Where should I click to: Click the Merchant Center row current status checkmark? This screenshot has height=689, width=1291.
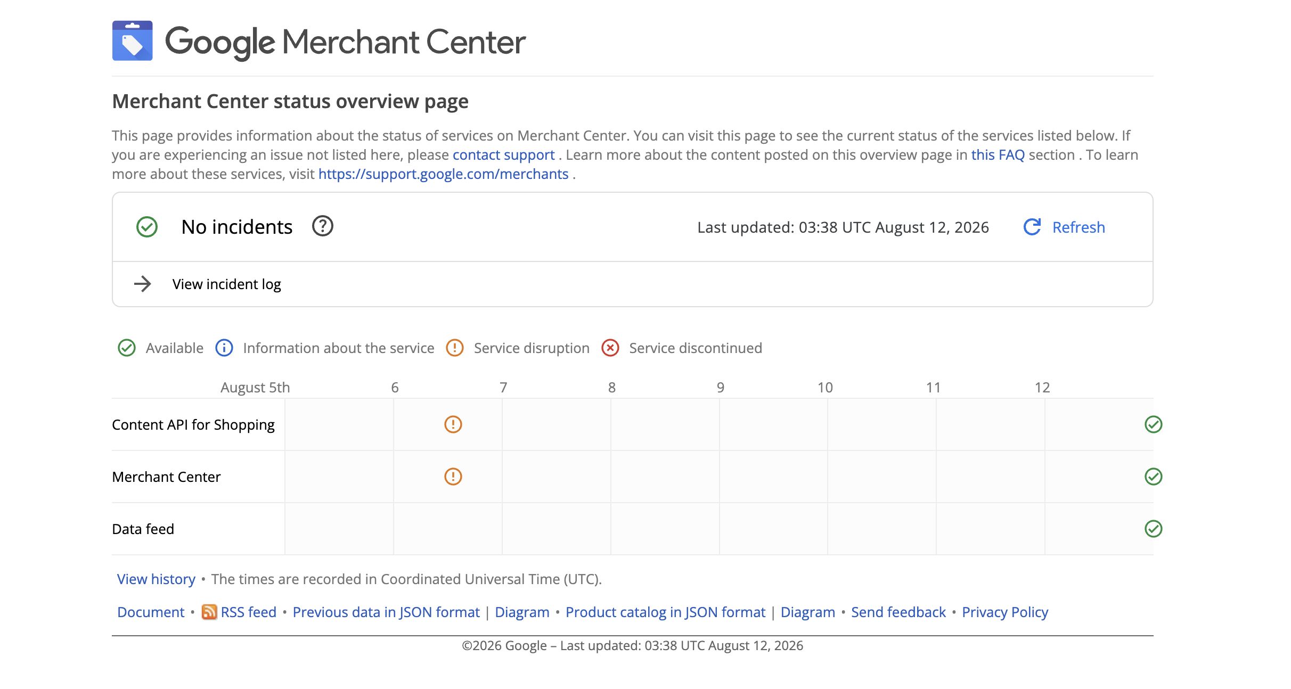tap(1154, 476)
